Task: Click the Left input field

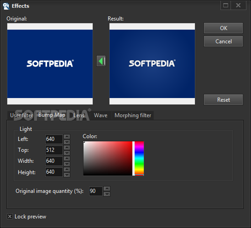Action: click(x=54, y=139)
